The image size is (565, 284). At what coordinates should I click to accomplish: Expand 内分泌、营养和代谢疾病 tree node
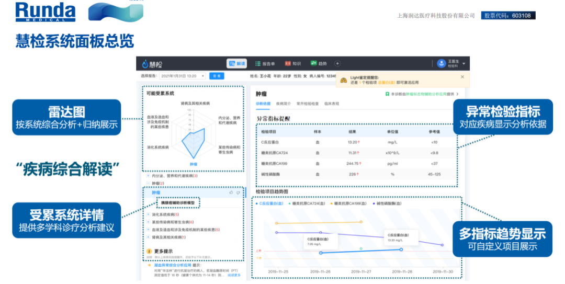[x=149, y=176]
